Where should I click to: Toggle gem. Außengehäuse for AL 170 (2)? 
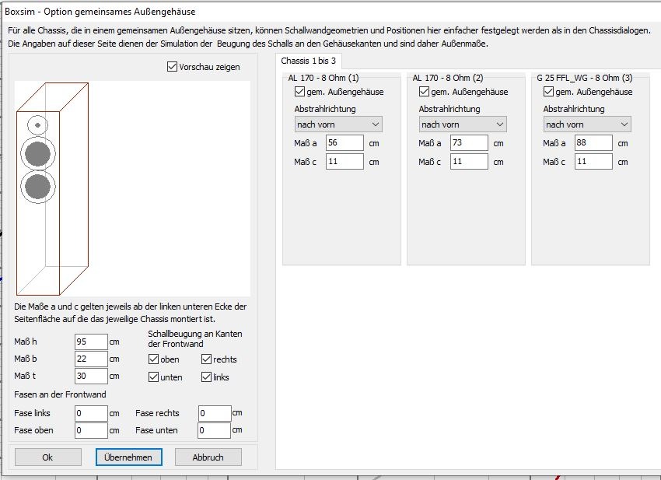[424, 92]
